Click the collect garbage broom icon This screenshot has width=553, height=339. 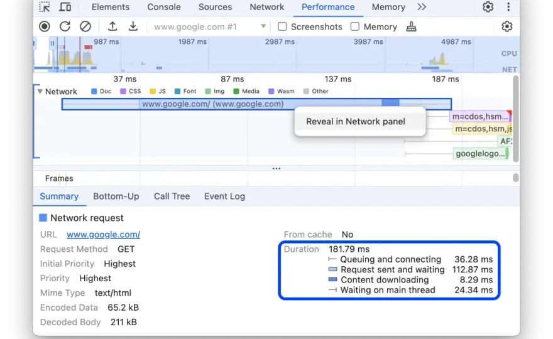coord(411,26)
